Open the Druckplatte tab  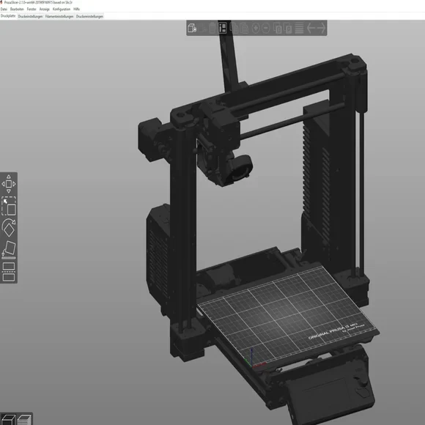(x=8, y=16)
